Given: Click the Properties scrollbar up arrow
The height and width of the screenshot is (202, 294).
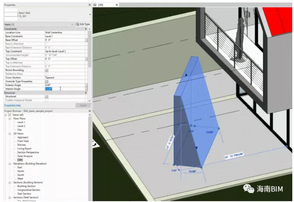Looking at the screenshot, I should click(x=90, y=29).
